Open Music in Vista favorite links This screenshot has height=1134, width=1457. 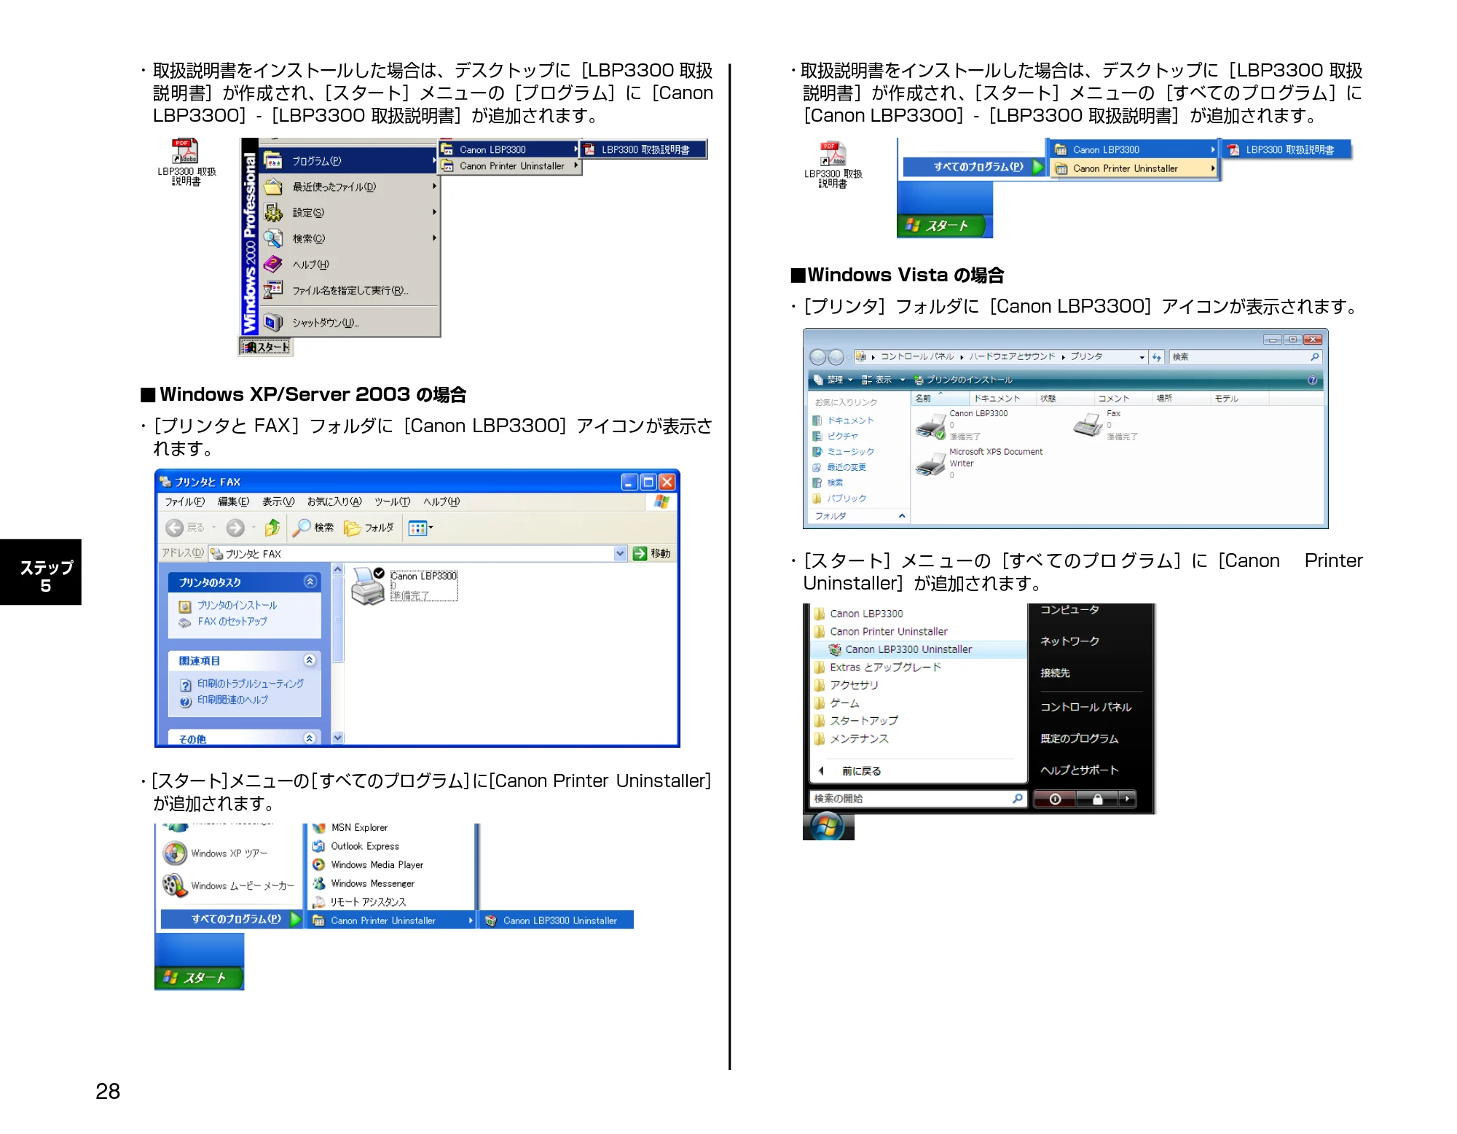pyautogui.click(x=843, y=452)
